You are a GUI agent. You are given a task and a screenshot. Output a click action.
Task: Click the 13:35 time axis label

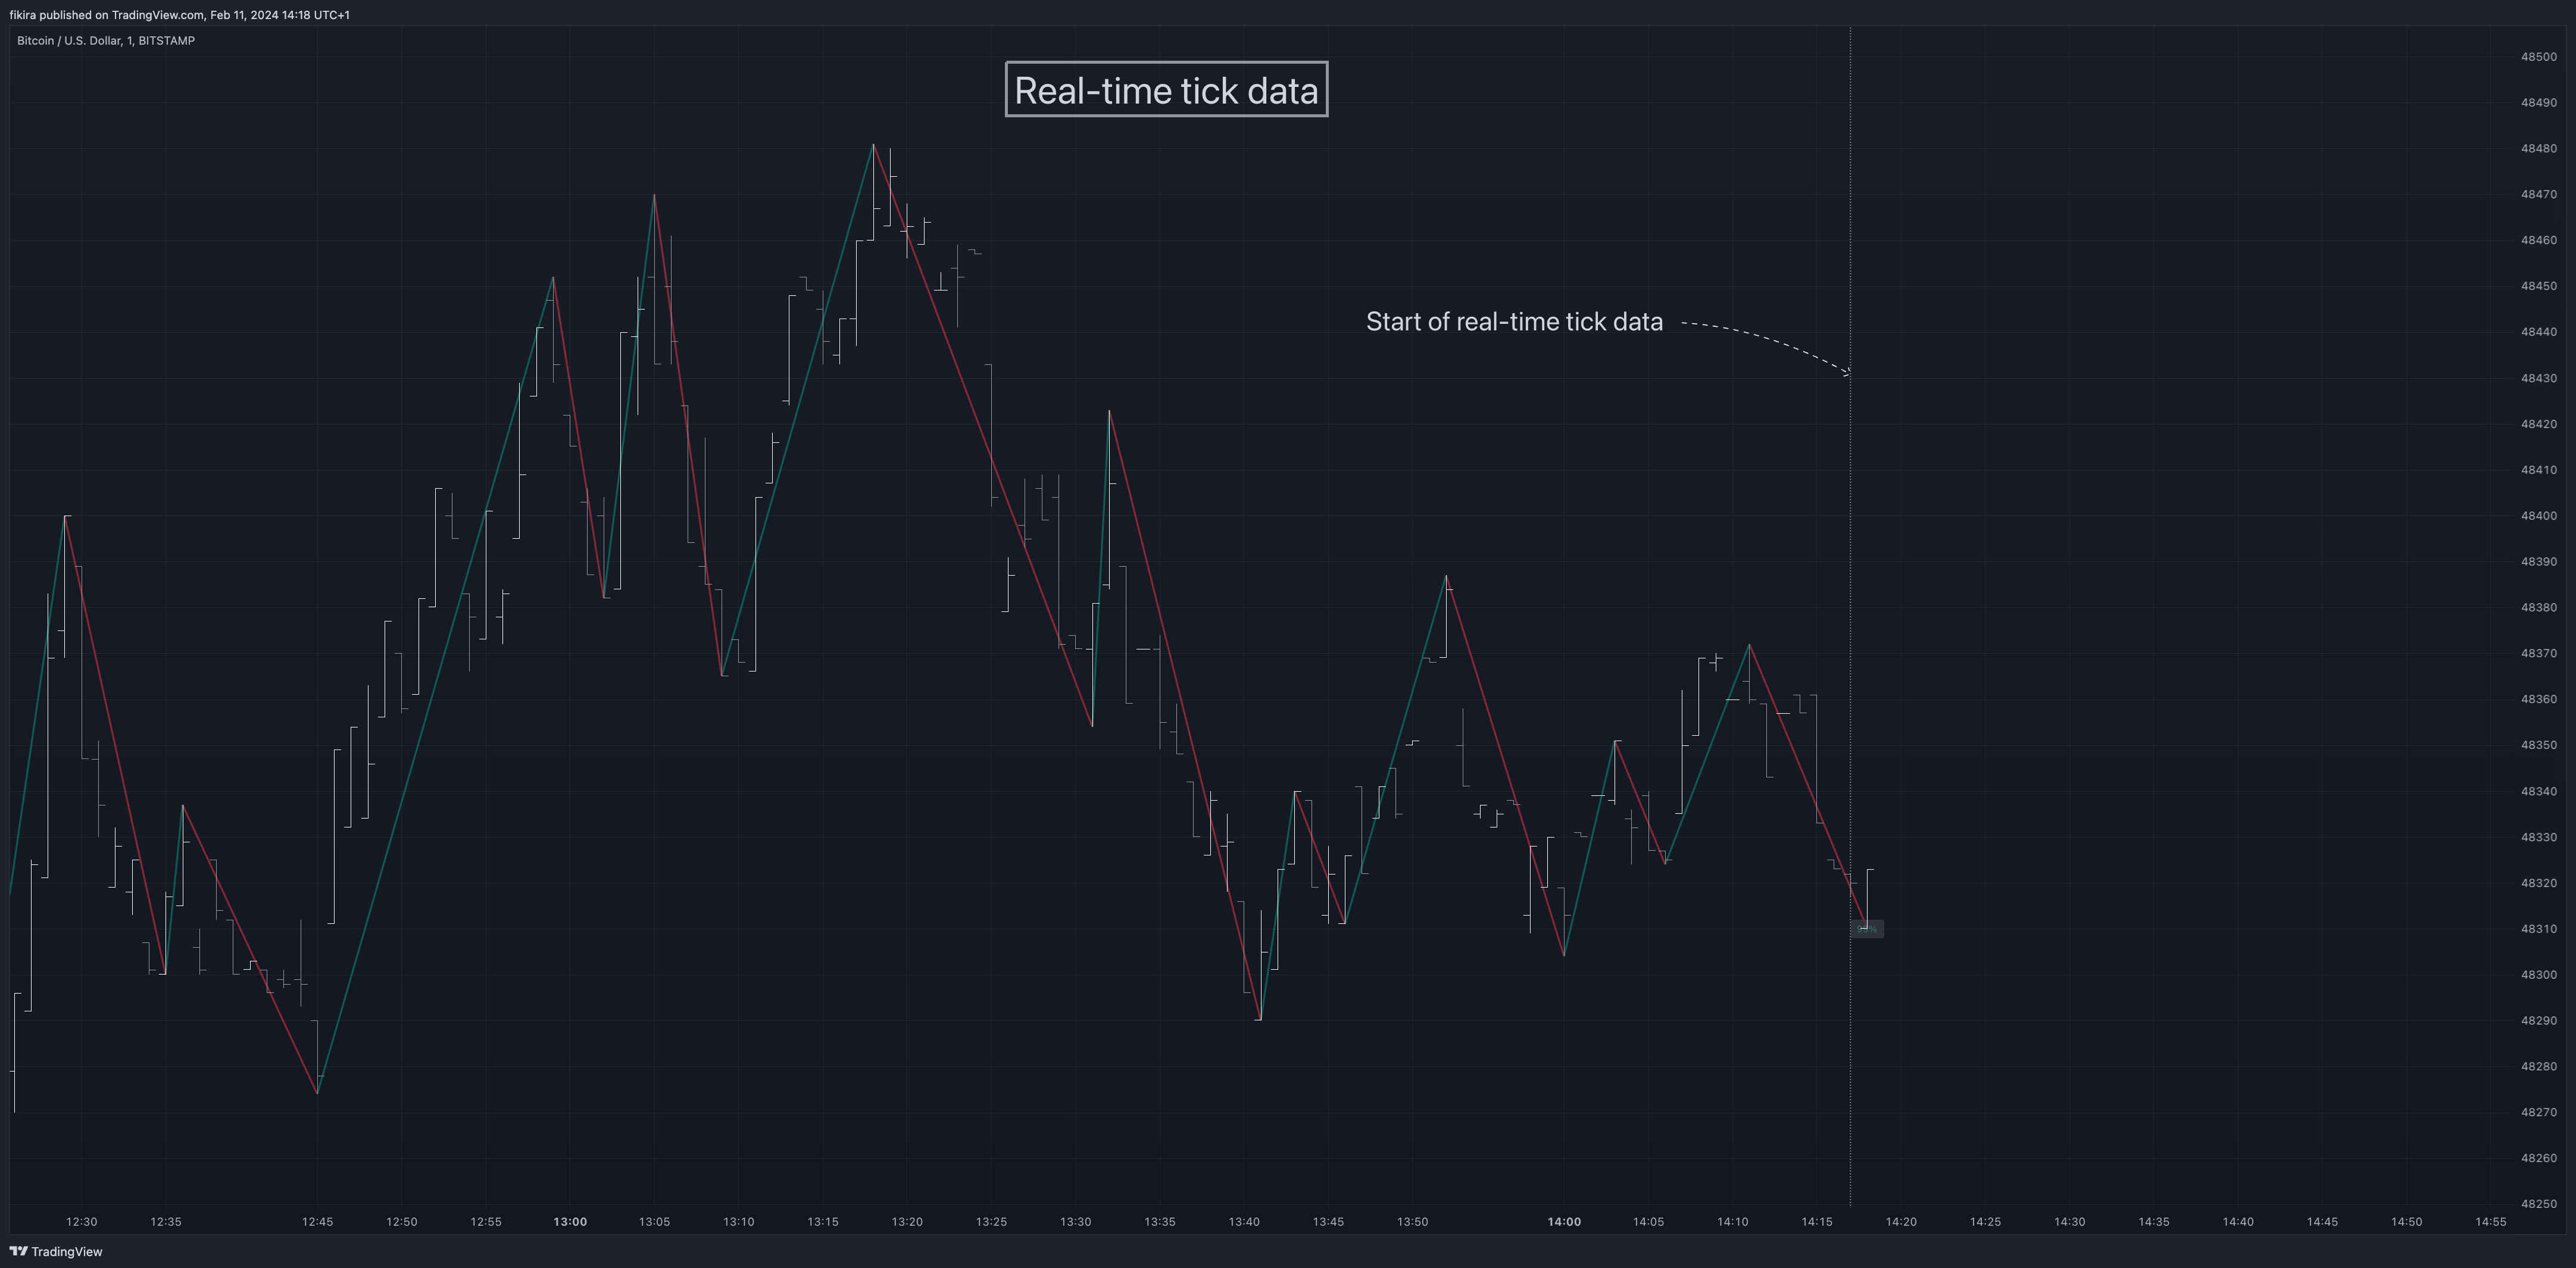[x=1160, y=1222]
